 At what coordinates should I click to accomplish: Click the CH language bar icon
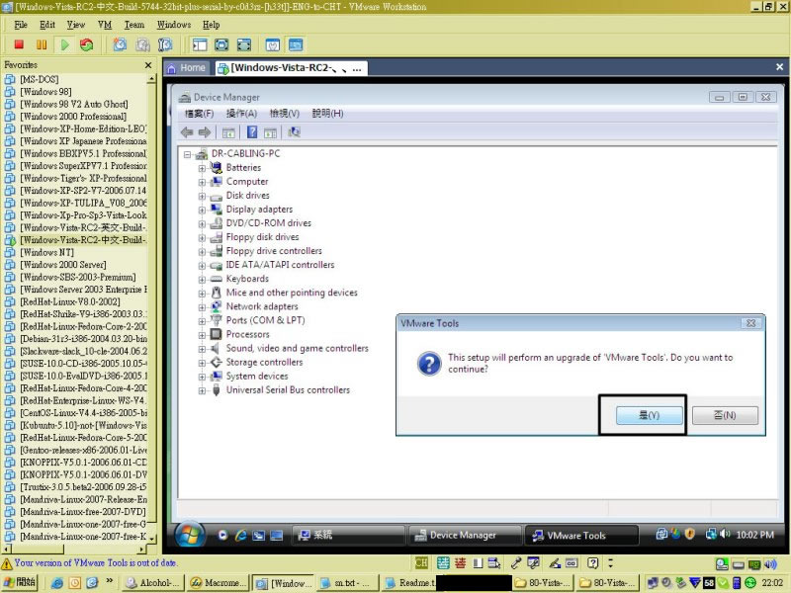pos(421,562)
